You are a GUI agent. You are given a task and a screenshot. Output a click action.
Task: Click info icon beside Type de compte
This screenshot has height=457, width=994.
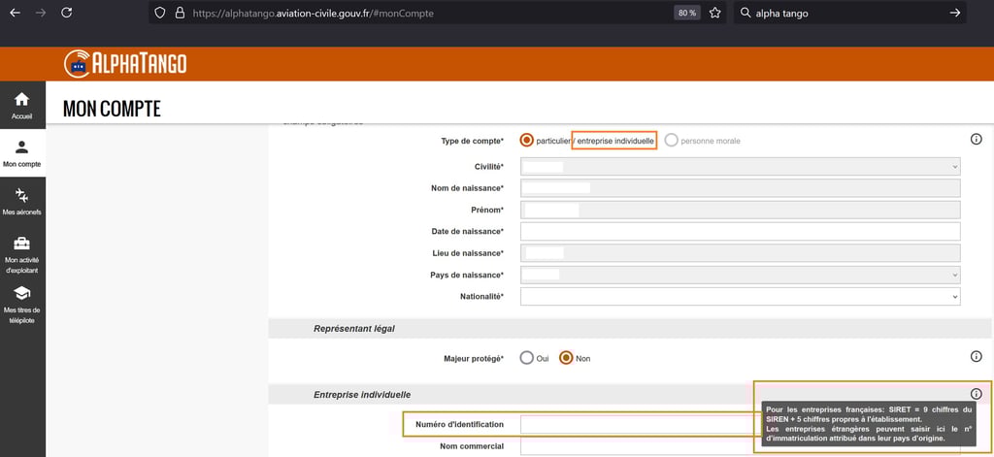pos(977,140)
